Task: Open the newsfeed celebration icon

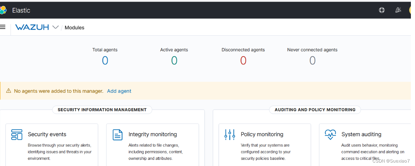Action: (398, 10)
